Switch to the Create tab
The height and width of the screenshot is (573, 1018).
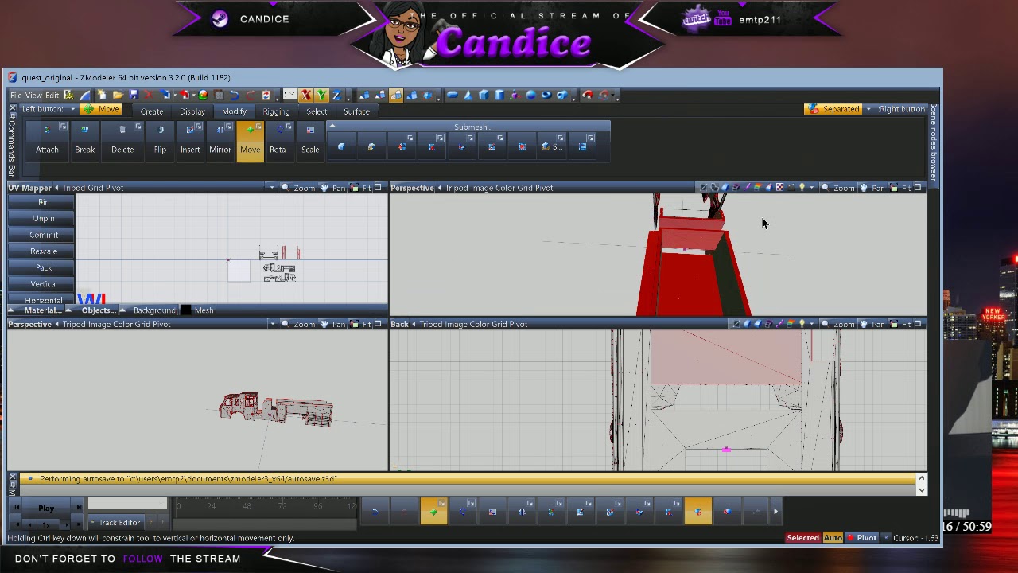151,111
